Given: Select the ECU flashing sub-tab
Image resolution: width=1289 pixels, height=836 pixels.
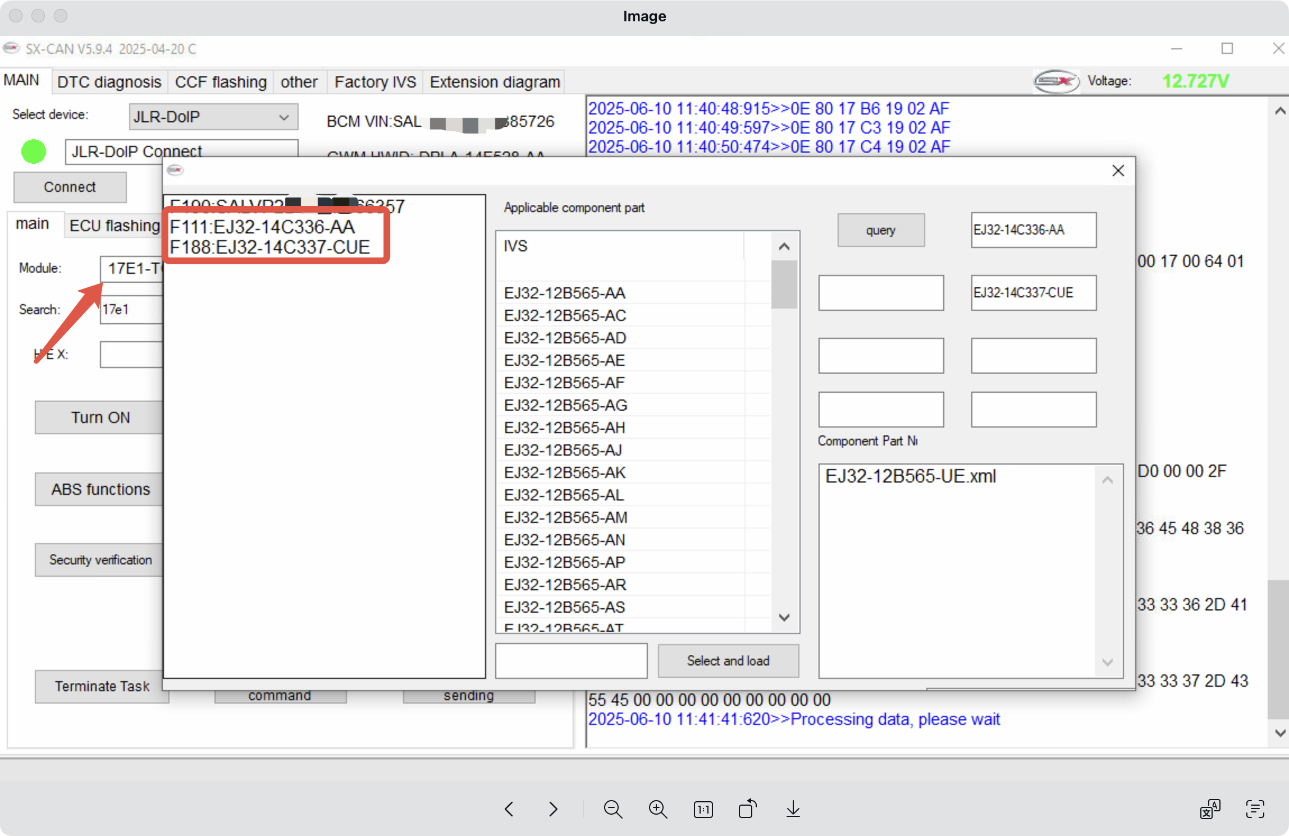Looking at the screenshot, I should click(x=115, y=226).
